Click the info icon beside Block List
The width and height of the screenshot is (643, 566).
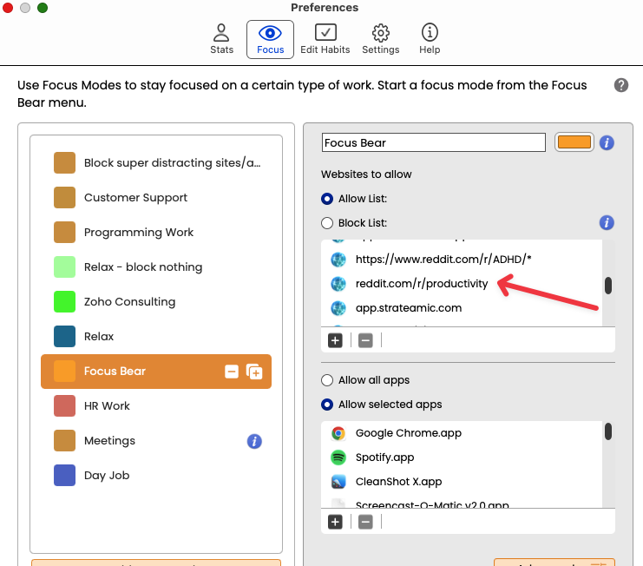pyautogui.click(x=607, y=223)
